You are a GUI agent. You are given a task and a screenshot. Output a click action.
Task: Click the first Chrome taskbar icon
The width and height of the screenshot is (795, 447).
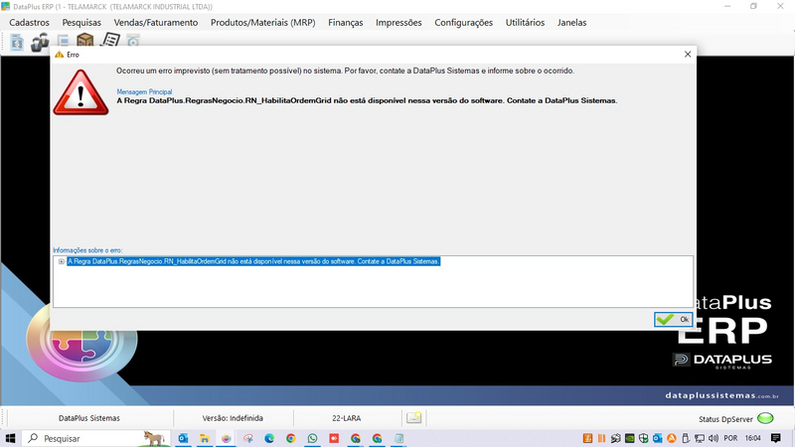tap(290, 438)
